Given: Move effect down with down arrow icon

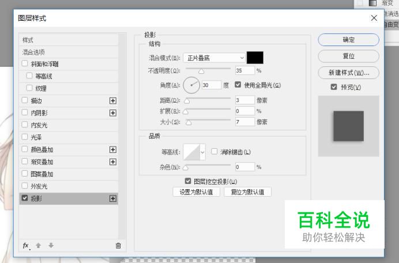Looking at the screenshot, I should coord(51,246).
